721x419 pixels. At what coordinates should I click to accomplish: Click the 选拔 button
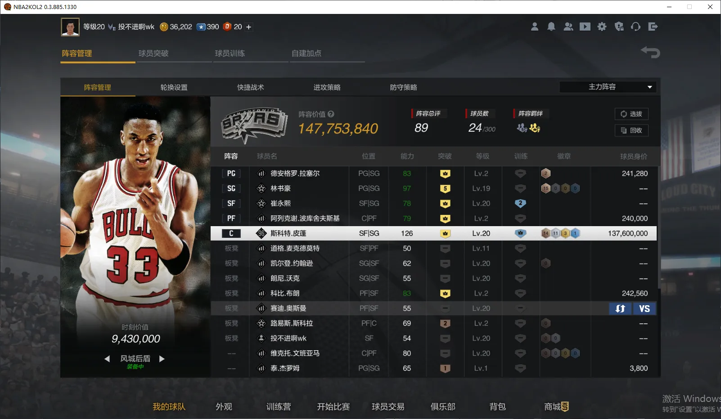(x=631, y=114)
